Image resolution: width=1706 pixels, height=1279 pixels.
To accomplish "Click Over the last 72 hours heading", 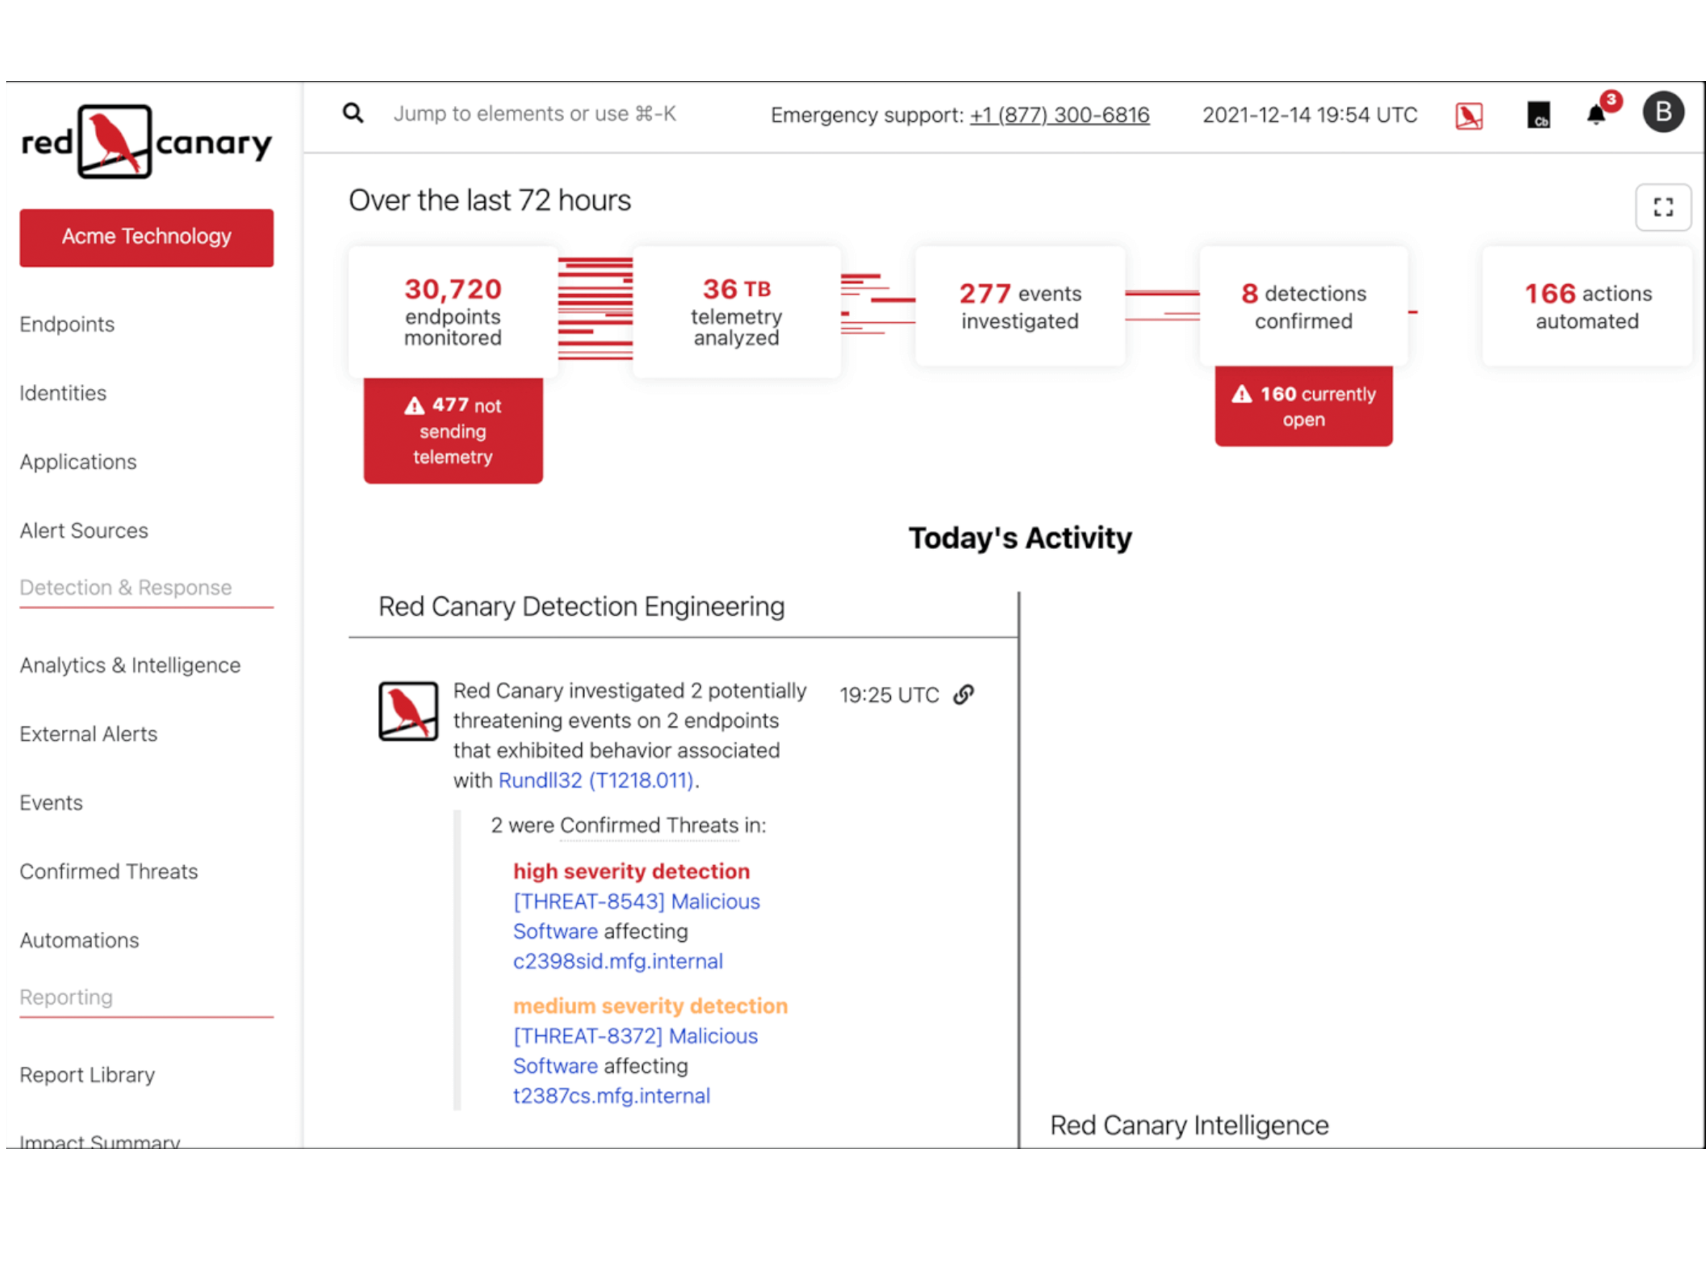I will click(490, 200).
